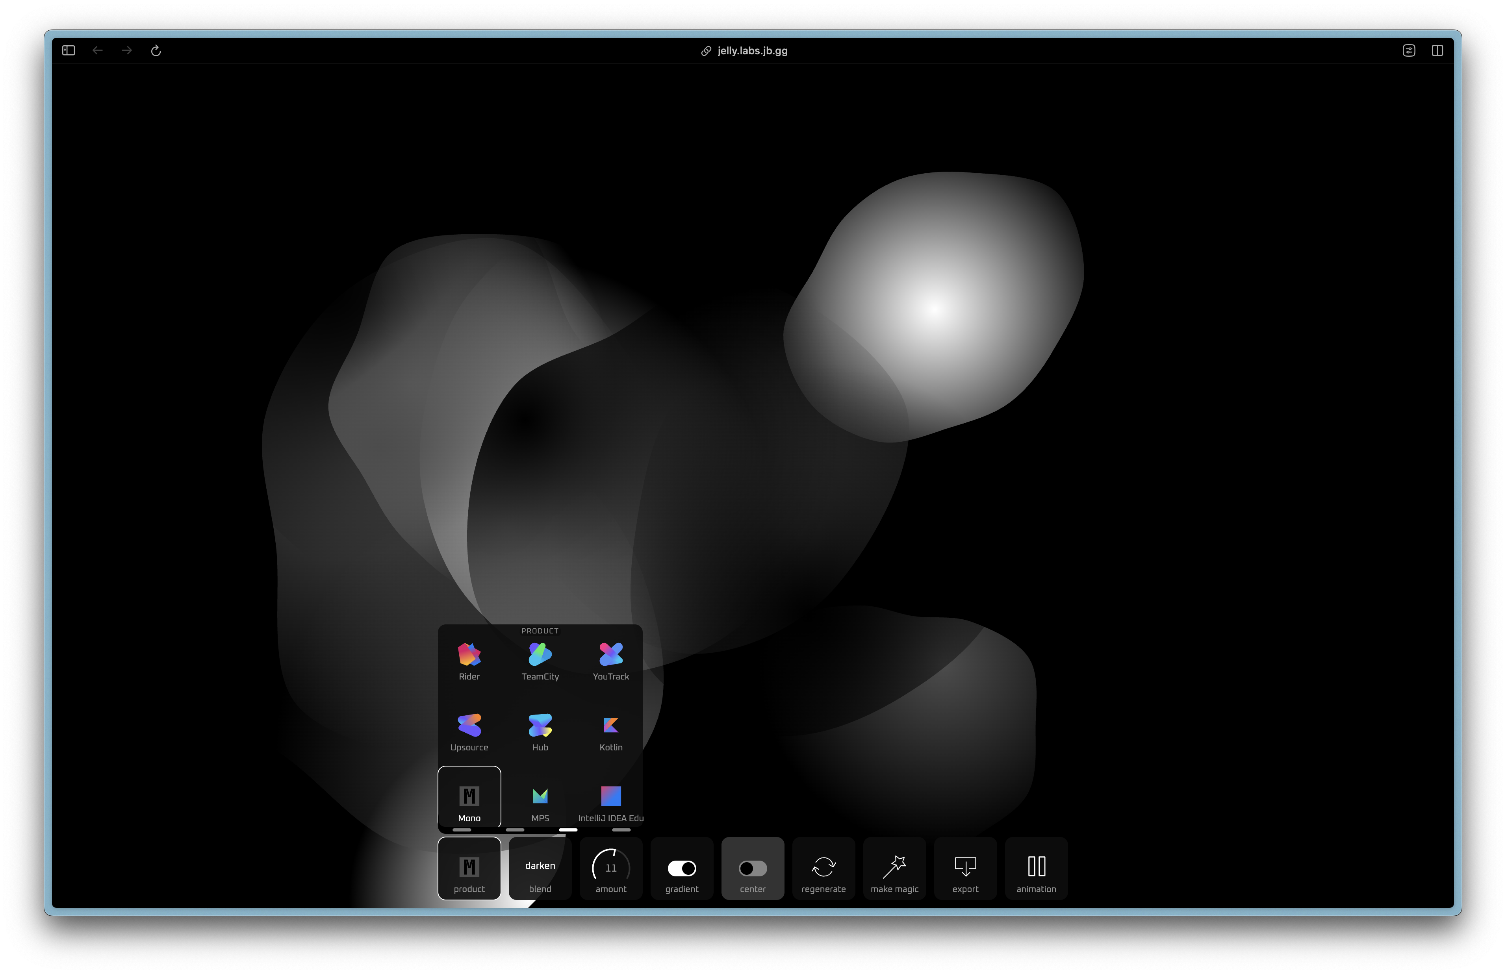Open the export option
This screenshot has height=974, width=1506.
click(964, 868)
